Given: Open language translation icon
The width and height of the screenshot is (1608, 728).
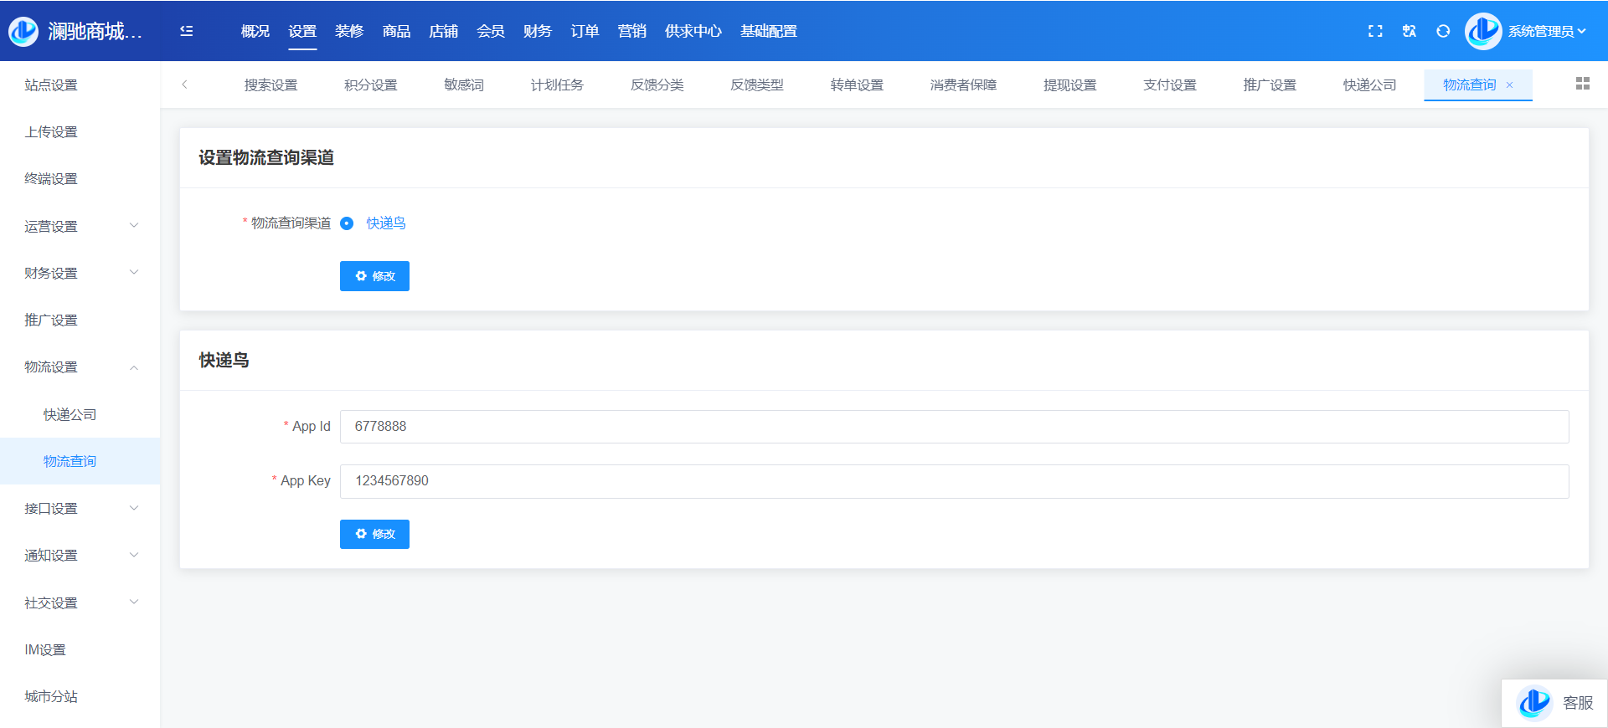Looking at the screenshot, I should click(x=1410, y=31).
